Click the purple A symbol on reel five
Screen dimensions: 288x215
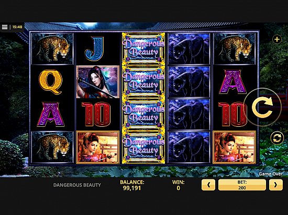click(232, 81)
